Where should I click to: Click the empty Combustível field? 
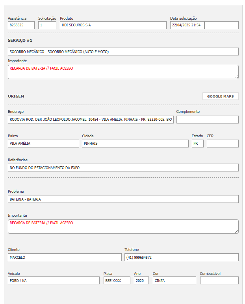click(219, 280)
